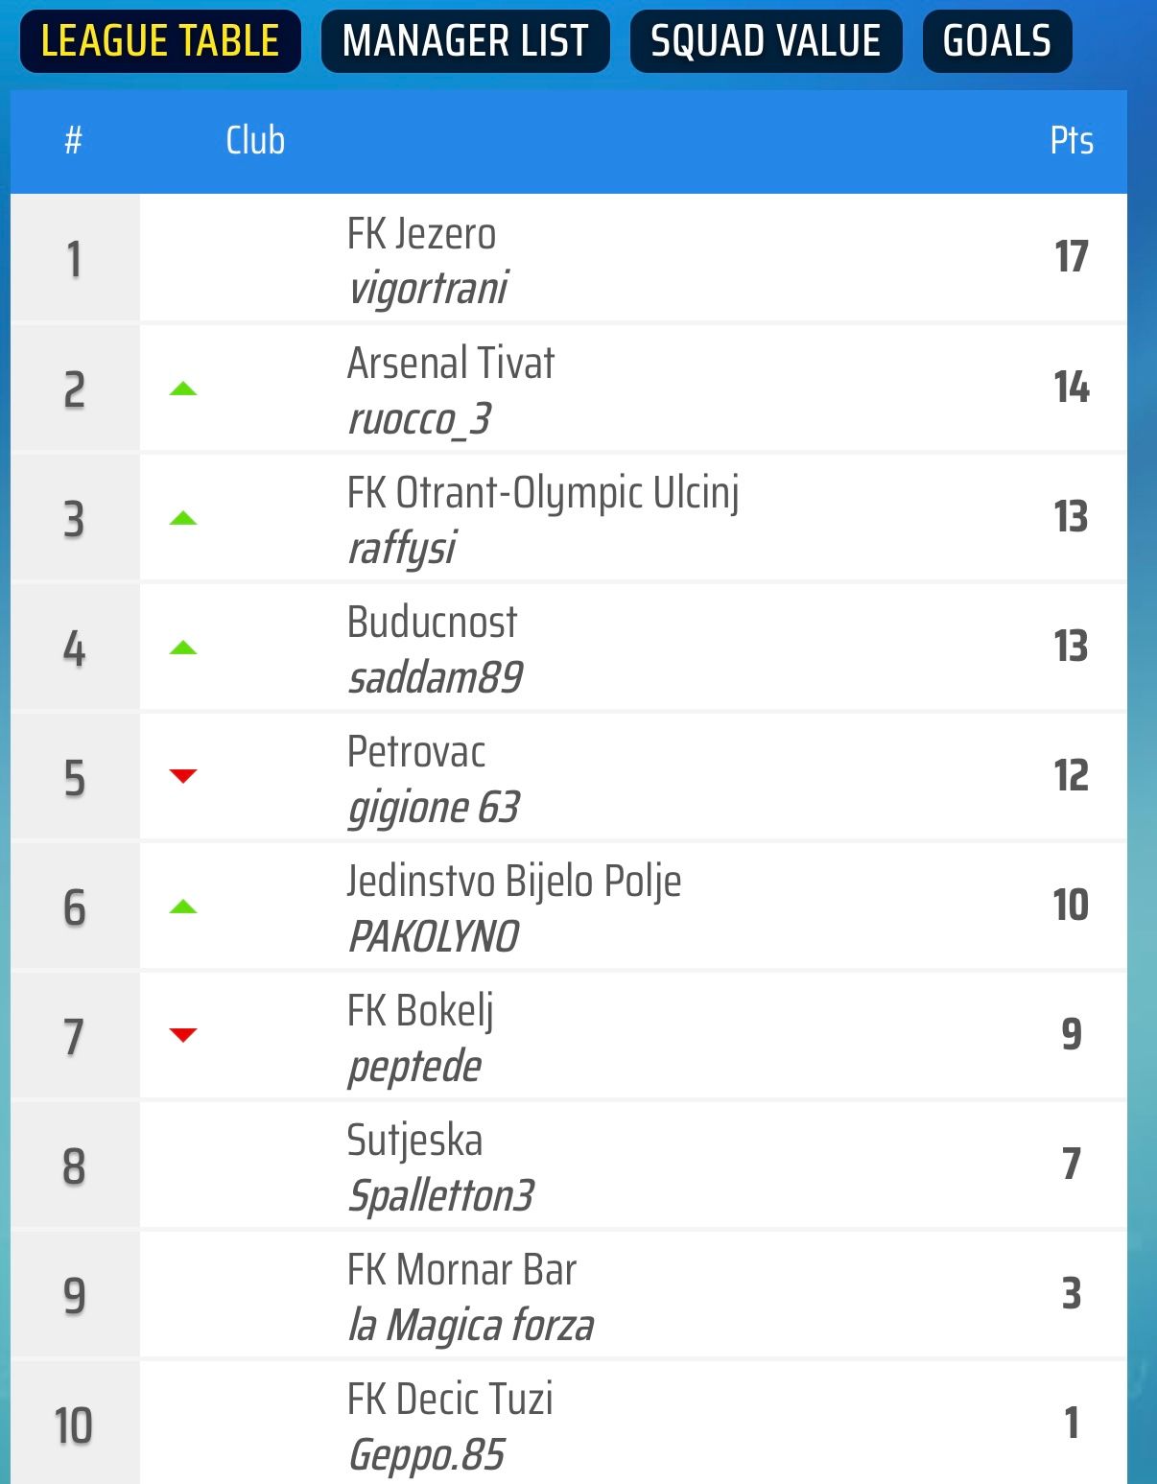Open manager vigortrani's profile
Viewport: 1157px width, 1484px height.
click(428, 288)
